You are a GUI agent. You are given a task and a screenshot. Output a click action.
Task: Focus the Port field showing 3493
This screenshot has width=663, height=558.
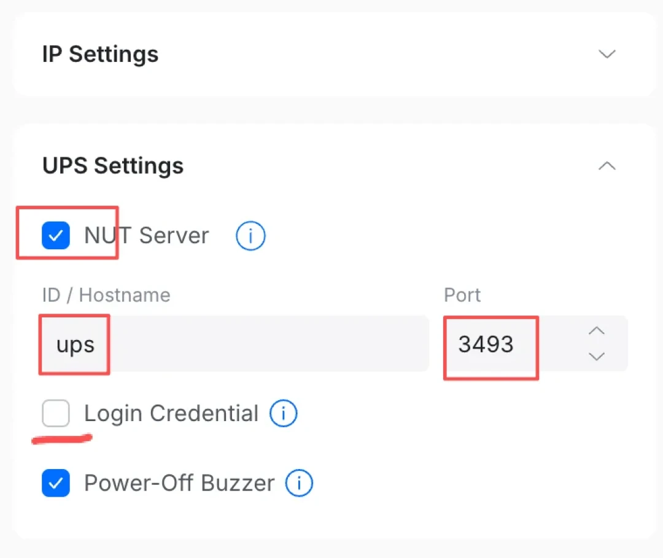pos(535,344)
